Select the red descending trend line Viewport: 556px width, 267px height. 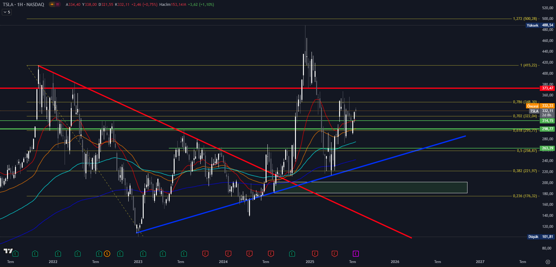click(x=225, y=152)
